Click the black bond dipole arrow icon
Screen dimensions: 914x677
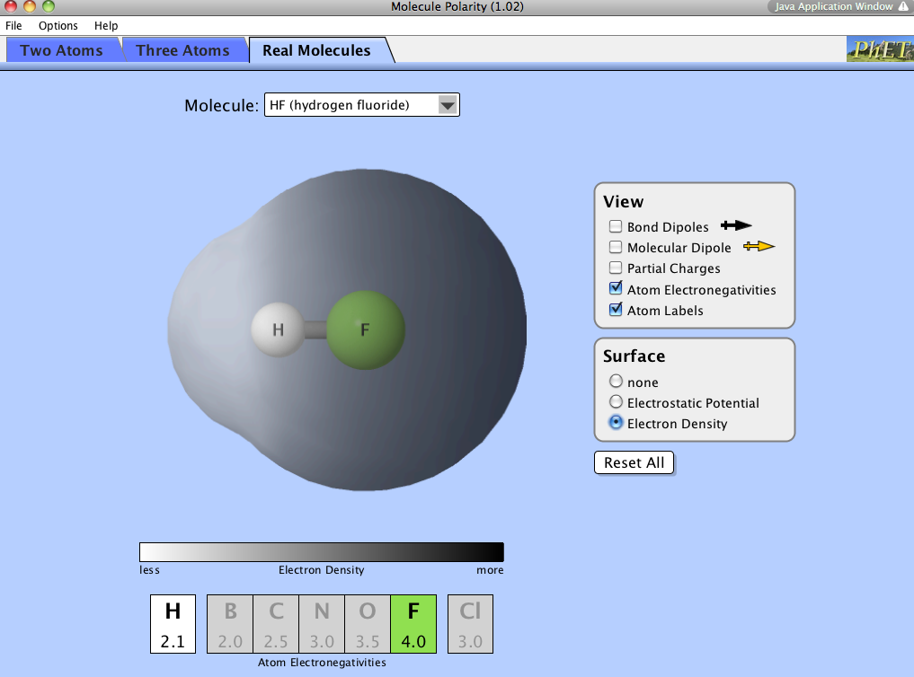(x=736, y=225)
